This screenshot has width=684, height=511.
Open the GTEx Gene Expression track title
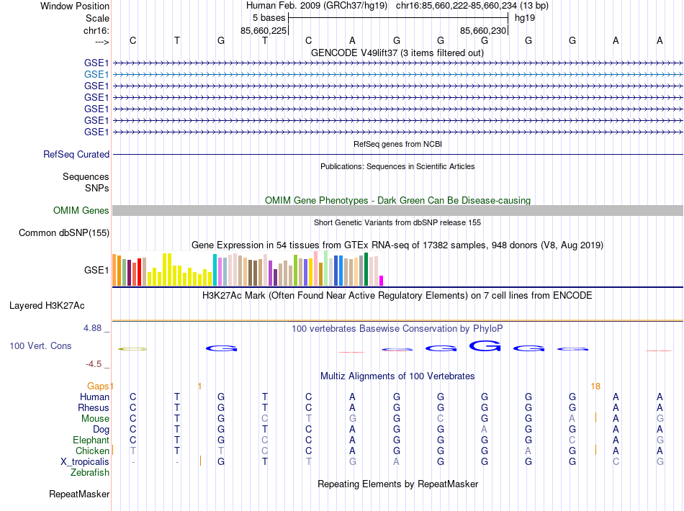397,245
